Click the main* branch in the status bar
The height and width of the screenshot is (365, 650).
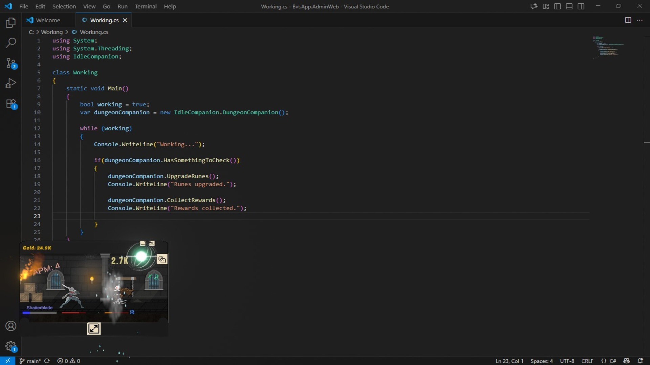click(x=33, y=361)
